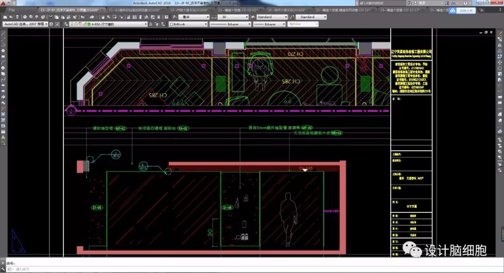Screen dimensions: 504x273
Task: Toggle the current layer's freeze sun icon
Action: 76,24
